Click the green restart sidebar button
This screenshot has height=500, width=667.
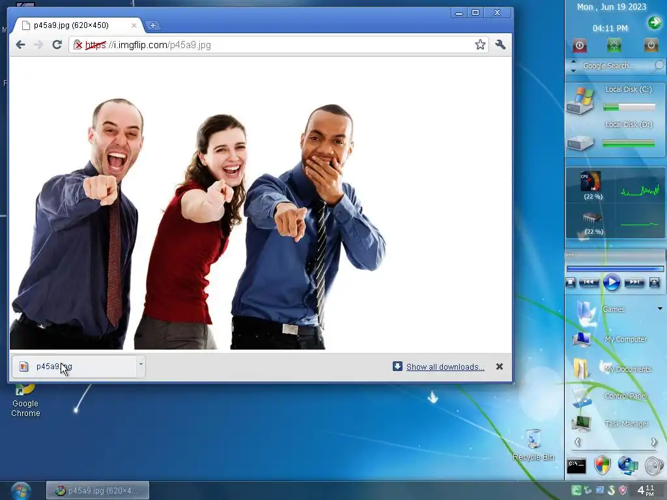tap(614, 45)
